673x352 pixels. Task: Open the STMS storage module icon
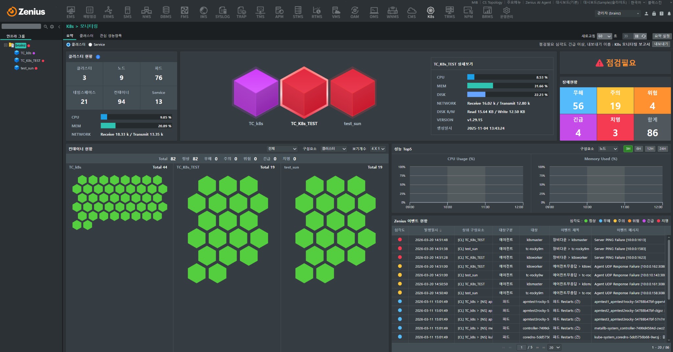[x=298, y=12]
